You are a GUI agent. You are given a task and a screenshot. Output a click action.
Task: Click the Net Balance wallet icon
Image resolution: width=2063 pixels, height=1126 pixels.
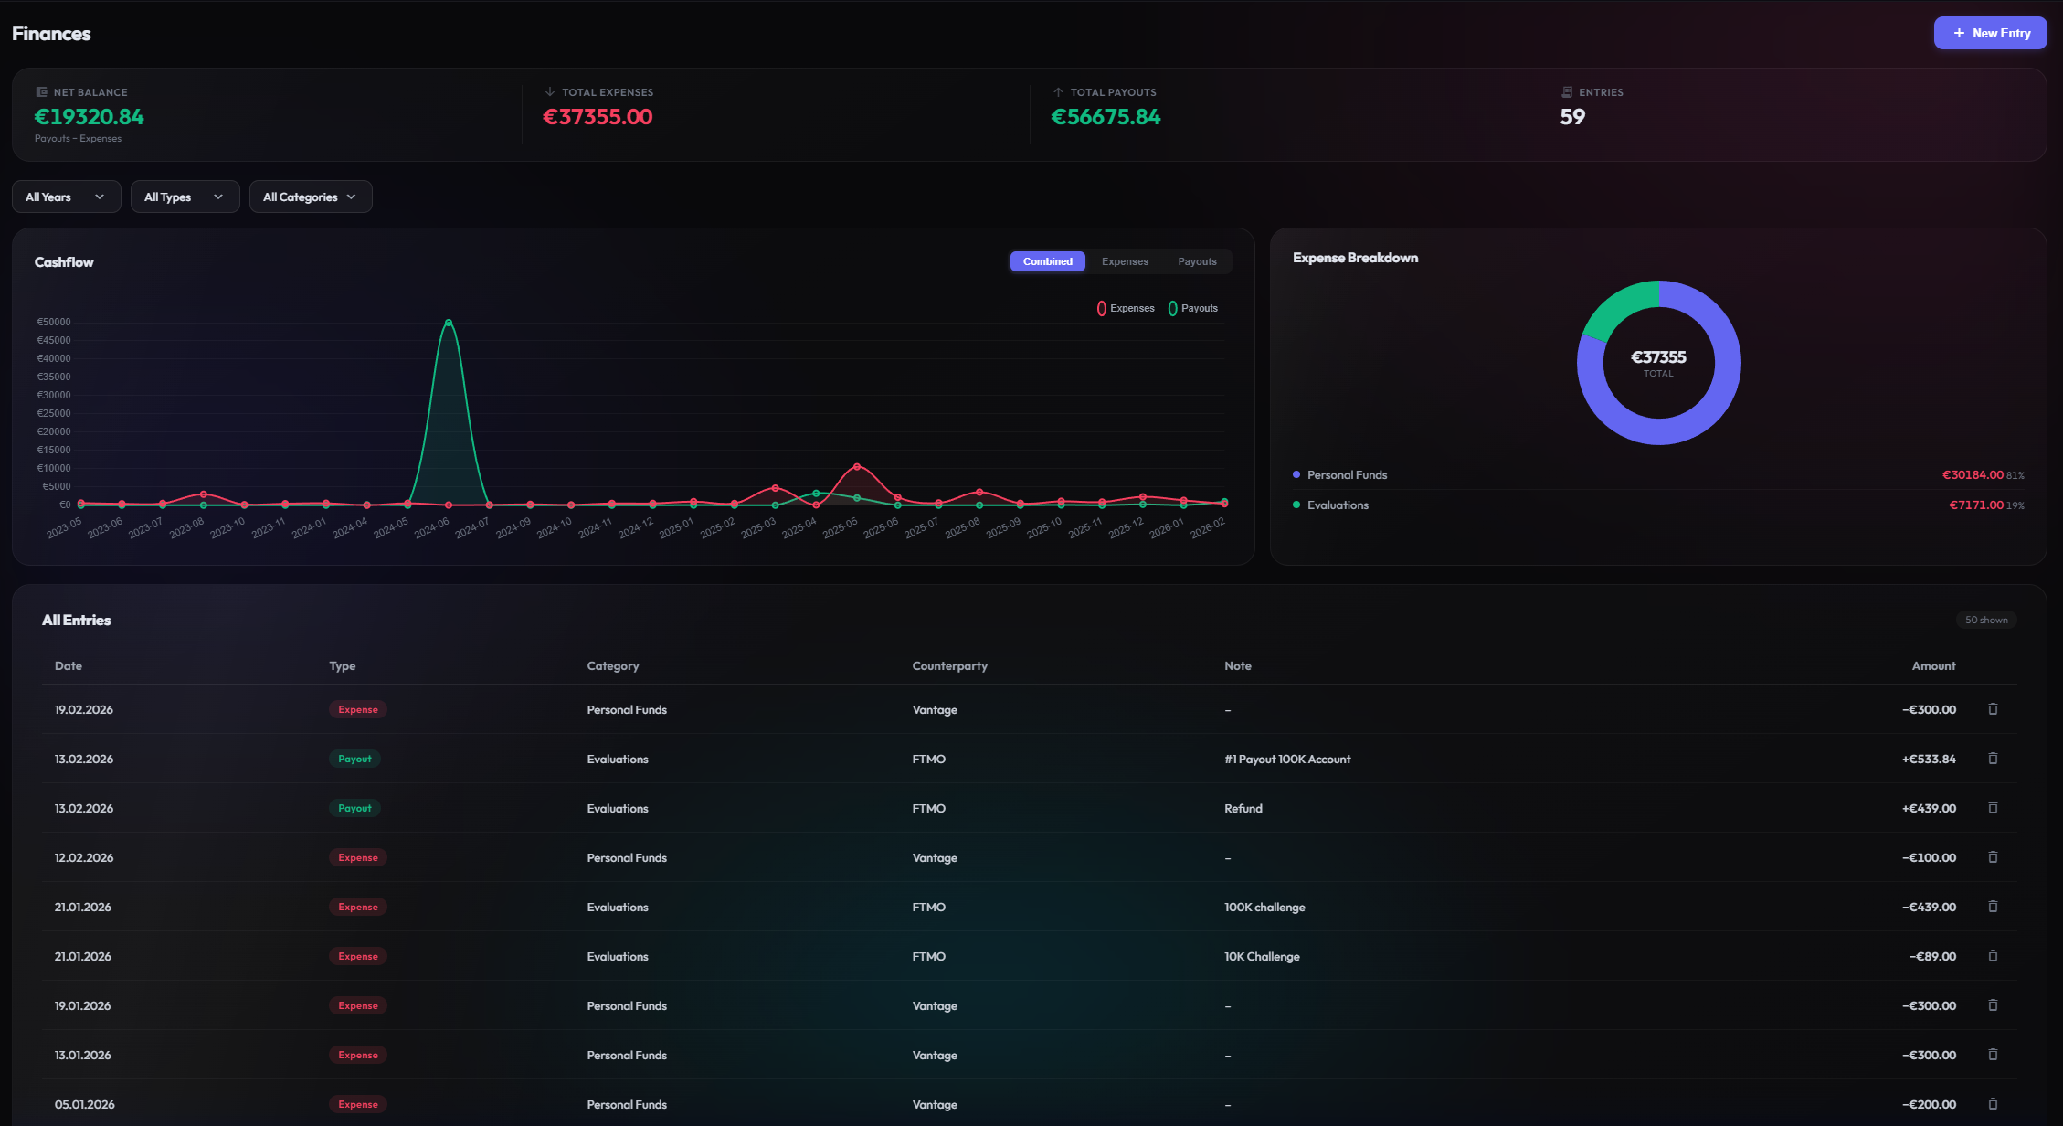pyautogui.click(x=40, y=91)
